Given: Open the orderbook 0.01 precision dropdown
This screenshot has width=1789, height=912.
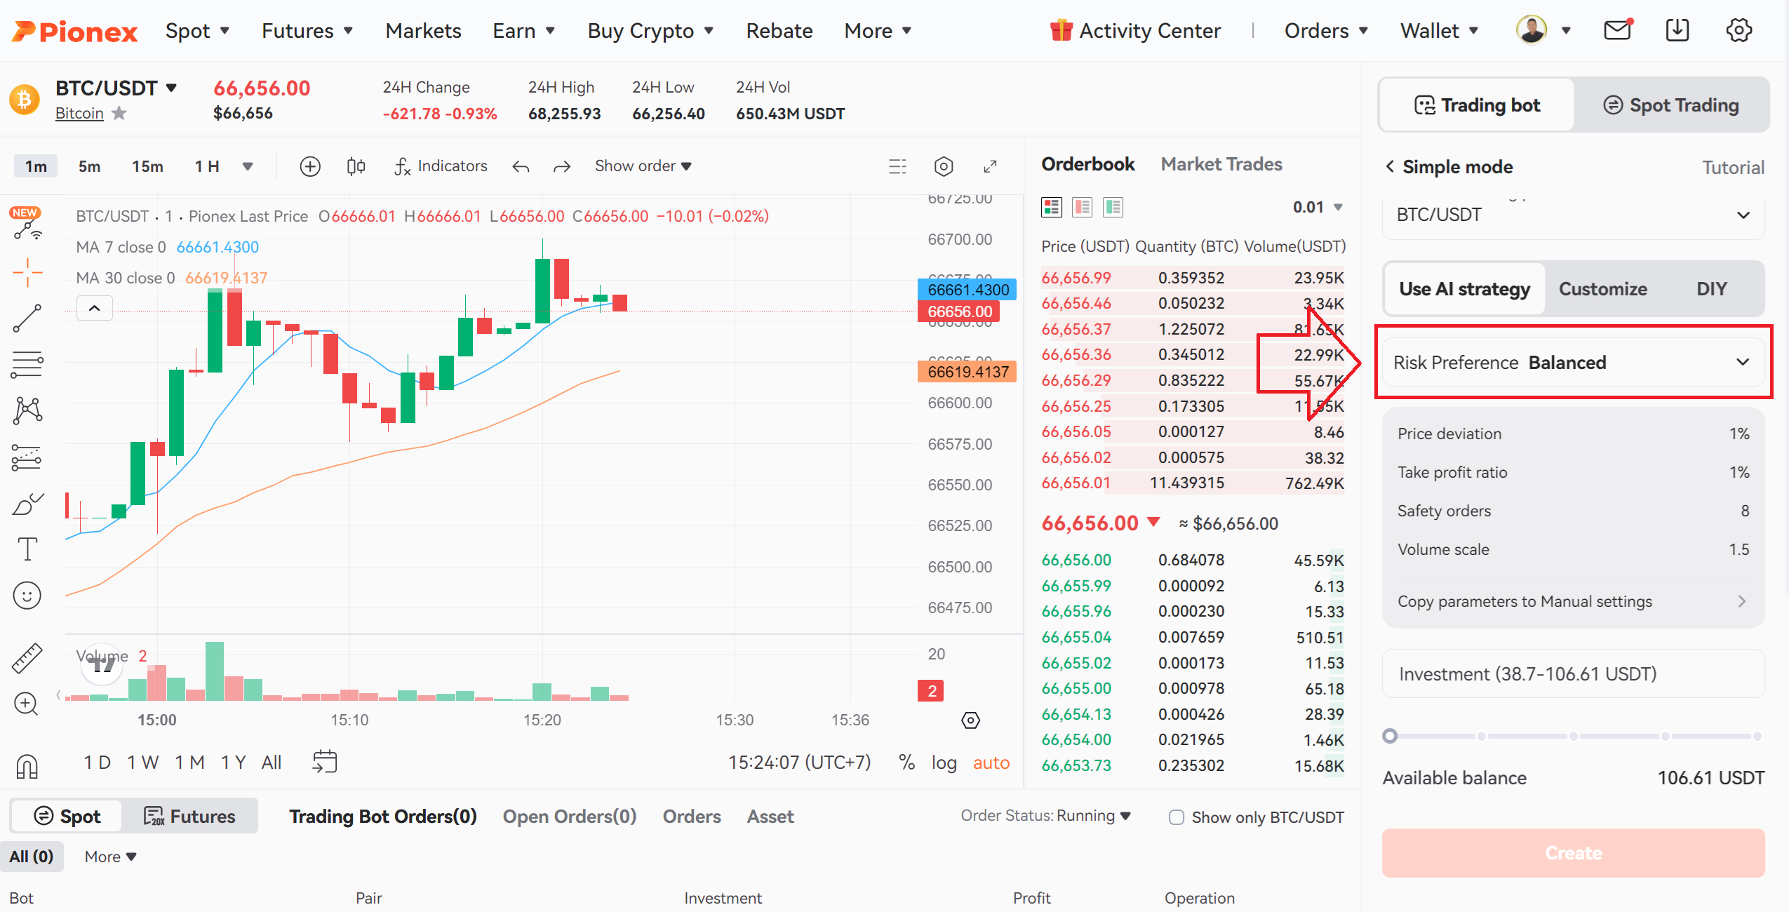Looking at the screenshot, I should point(1318,207).
